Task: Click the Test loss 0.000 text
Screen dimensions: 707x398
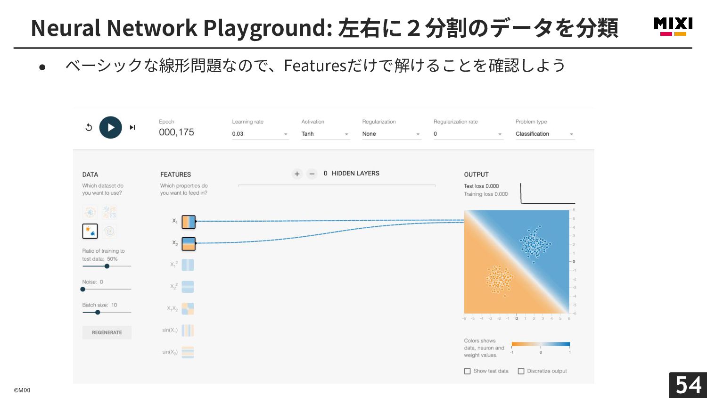Action: click(481, 186)
